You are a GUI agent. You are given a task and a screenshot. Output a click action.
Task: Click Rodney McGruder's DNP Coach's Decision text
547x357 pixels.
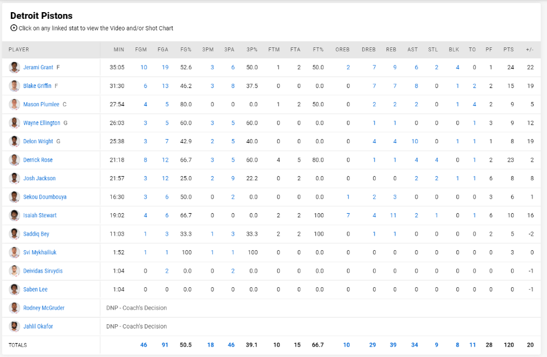point(136,307)
